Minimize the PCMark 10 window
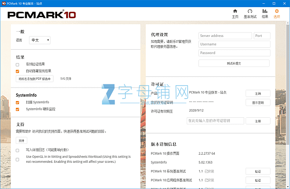Image resolution: width=290 pixels, height=189 pixels. coord(264,3)
